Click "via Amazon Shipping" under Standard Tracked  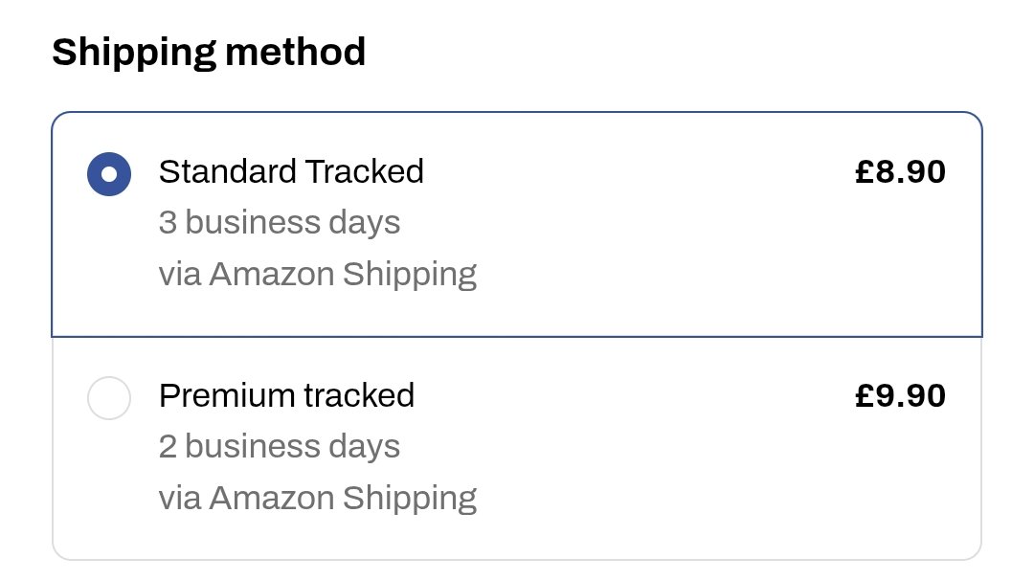click(318, 275)
